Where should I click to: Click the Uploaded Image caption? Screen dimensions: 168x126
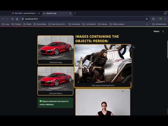click(x=56, y=62)
